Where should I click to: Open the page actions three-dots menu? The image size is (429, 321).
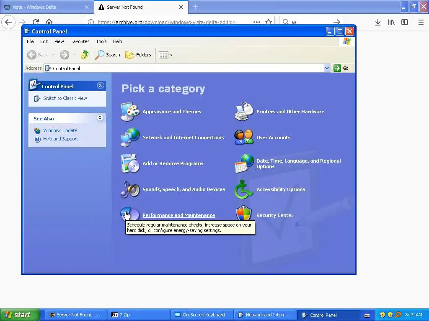(x=257, y=22)
